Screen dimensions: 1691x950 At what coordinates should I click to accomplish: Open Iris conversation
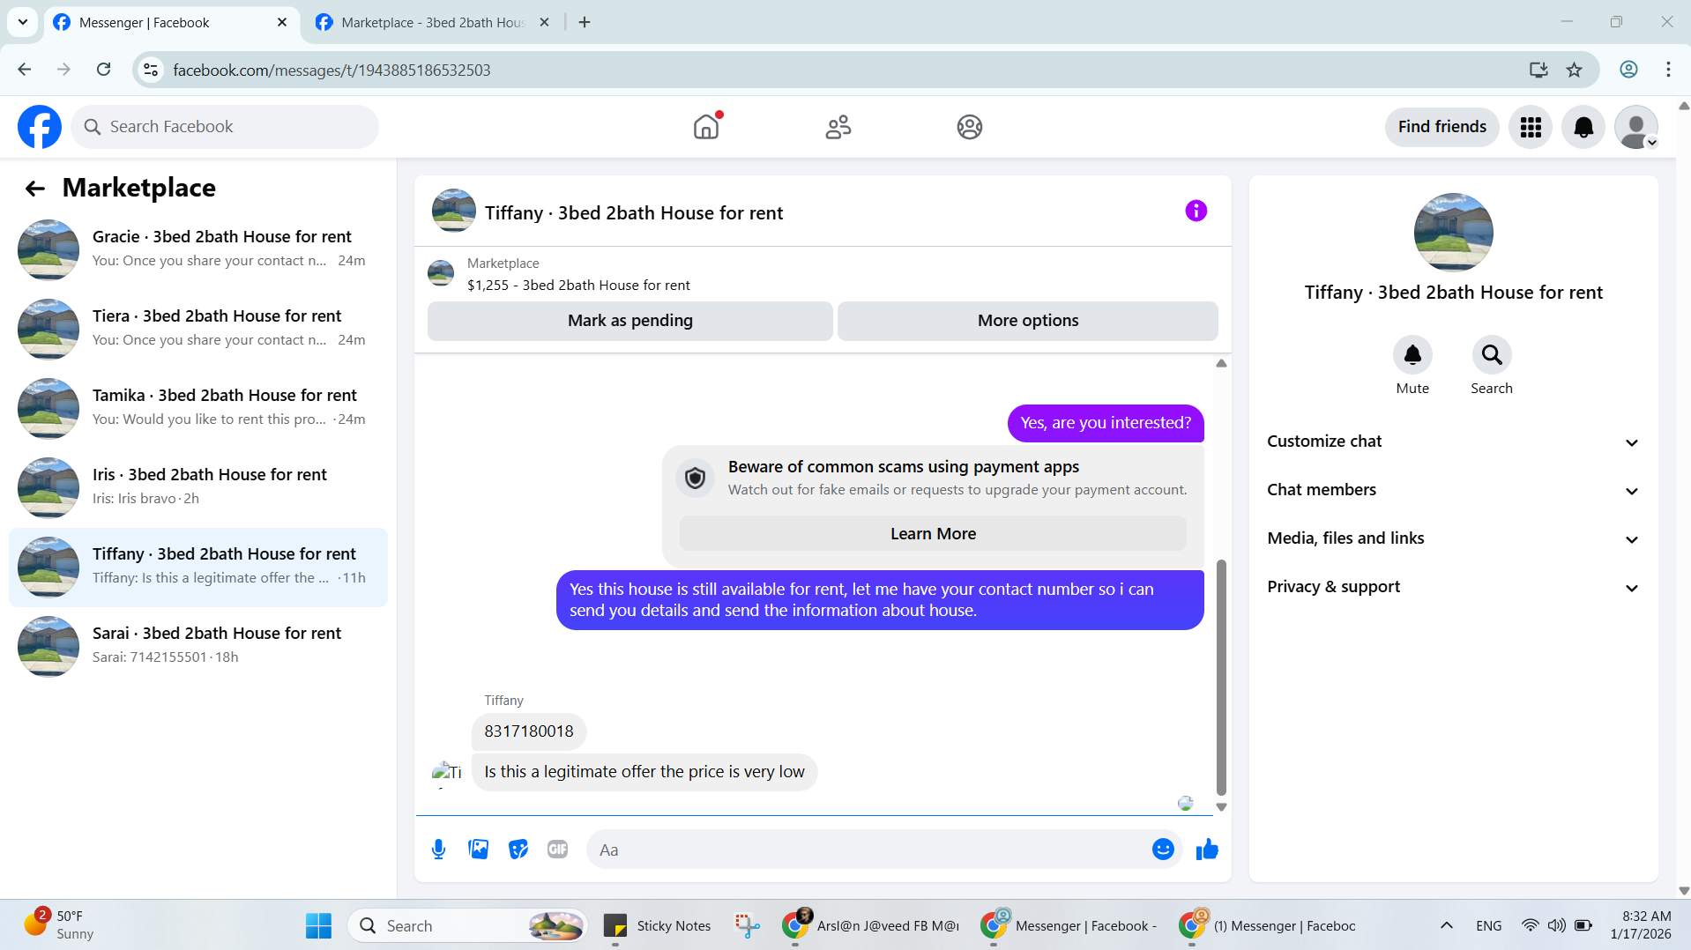(198, 486)
